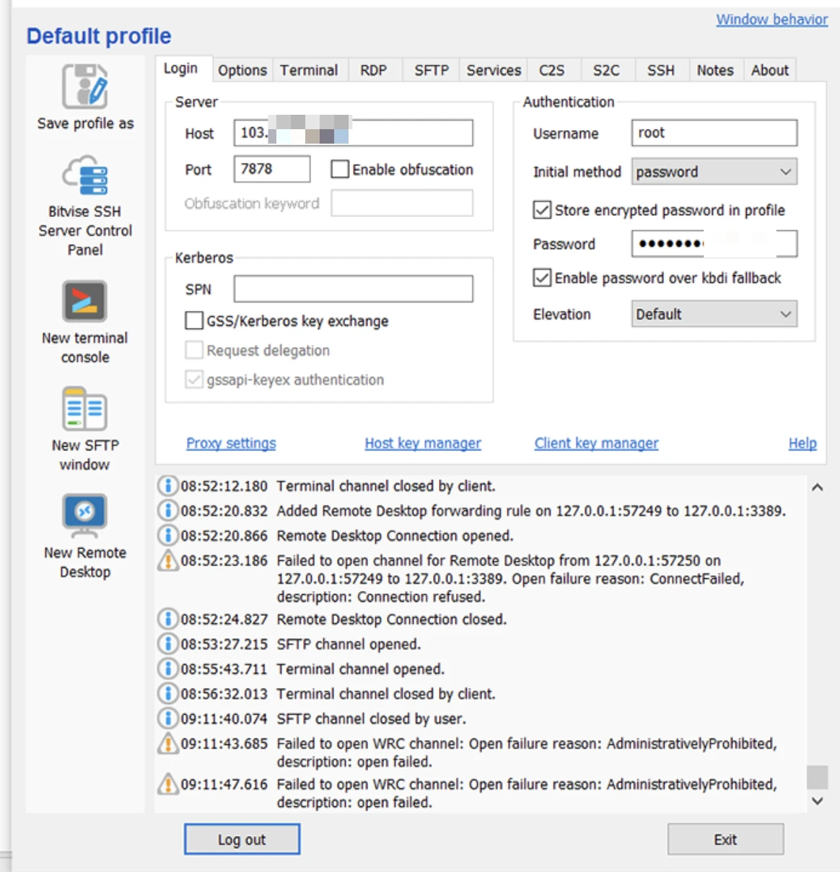Switch to the SSH tab
Screen dimensions: 840x872
661,70
